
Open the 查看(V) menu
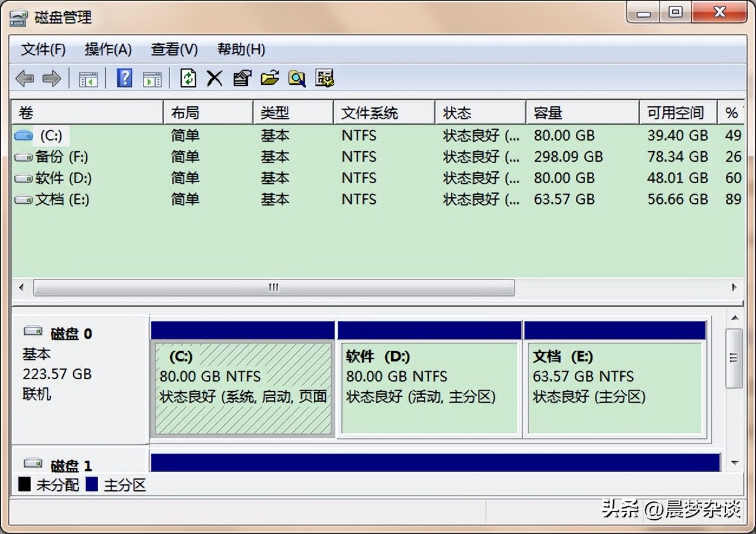tap(174, 50)
